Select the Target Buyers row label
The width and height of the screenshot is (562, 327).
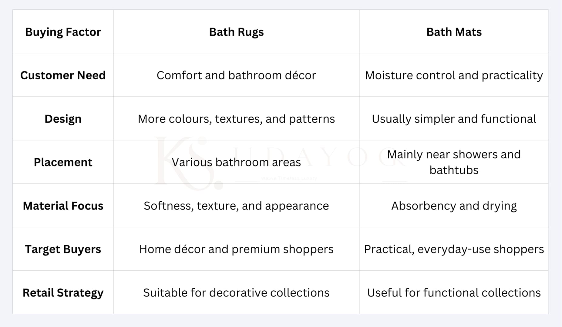pos(63,249)
